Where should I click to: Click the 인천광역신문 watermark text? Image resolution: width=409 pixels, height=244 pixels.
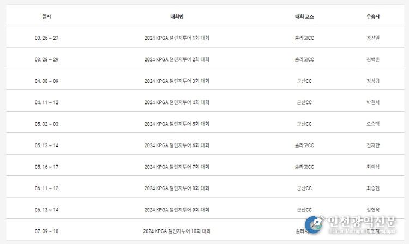tap(362, 222)
